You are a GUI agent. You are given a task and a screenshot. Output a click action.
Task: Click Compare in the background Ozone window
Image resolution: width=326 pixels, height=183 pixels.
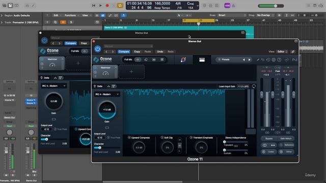(70, 43)
